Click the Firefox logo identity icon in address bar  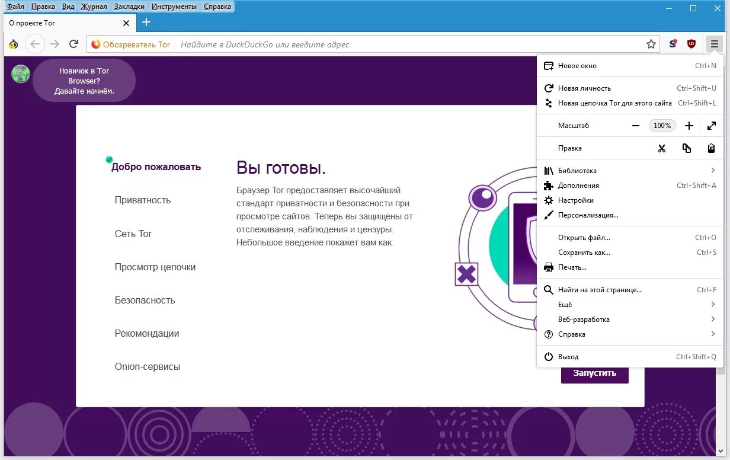point(96,44)
